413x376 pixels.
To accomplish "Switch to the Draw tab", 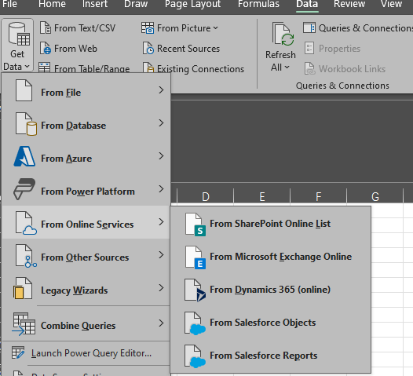I will pyautogui.click(x=136, y=4).
